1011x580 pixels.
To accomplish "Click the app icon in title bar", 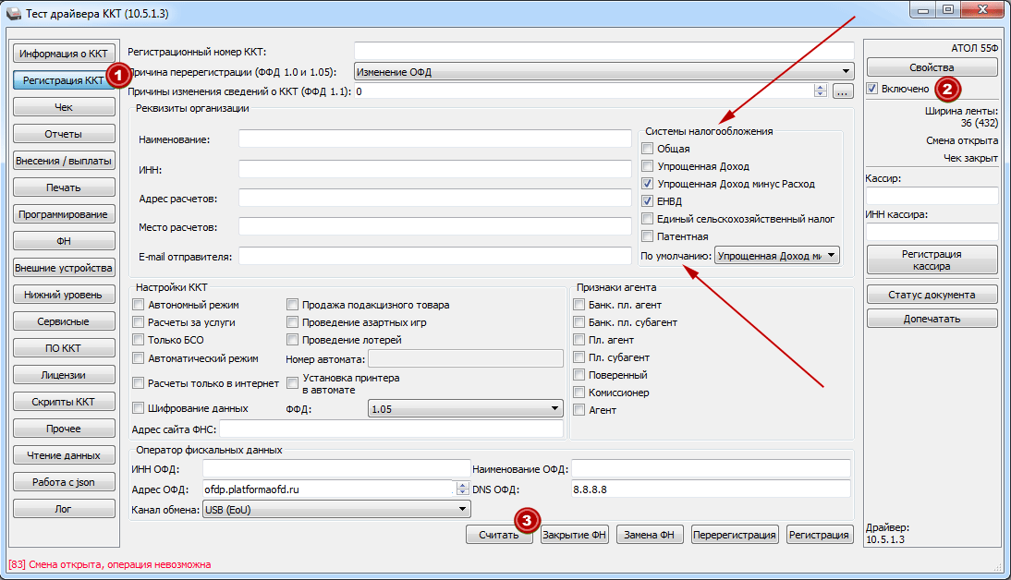I will coord(13,13).
